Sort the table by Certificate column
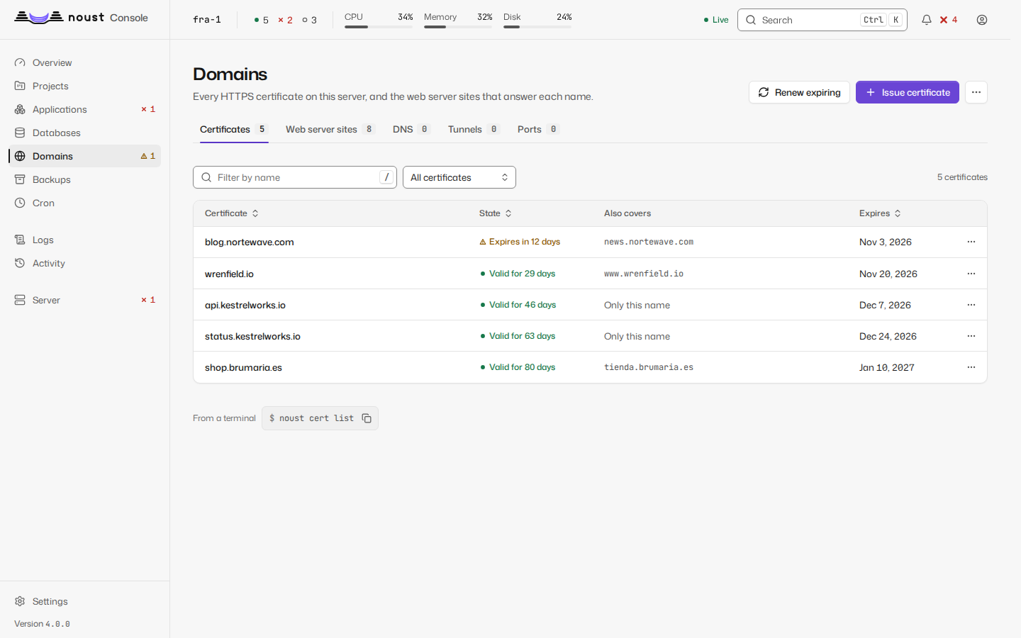This screenshot has height=638, width=1021. (232, 213)
